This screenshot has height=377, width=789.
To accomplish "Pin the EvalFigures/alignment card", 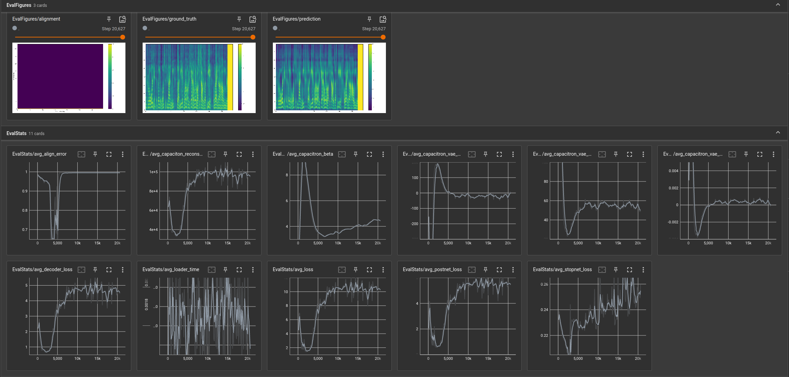I will 109,19.
